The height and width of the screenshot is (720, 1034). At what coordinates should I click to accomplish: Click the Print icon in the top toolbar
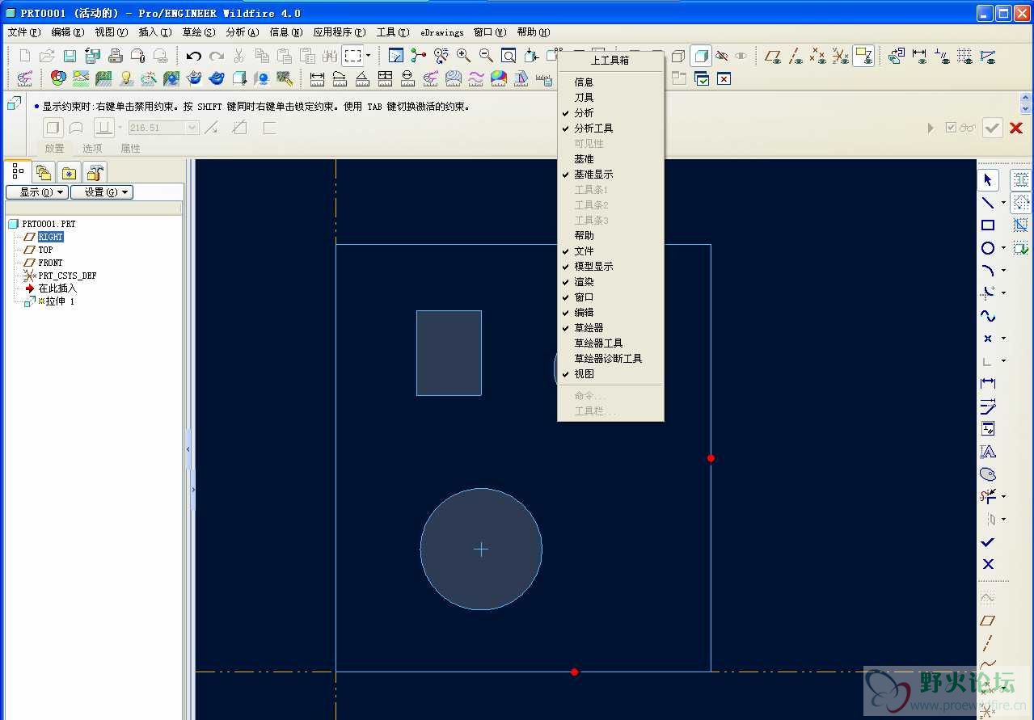(115, 56)
